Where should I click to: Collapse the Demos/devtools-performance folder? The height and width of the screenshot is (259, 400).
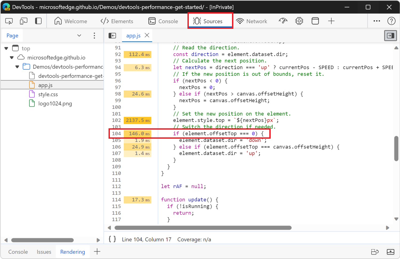(17, 66)
